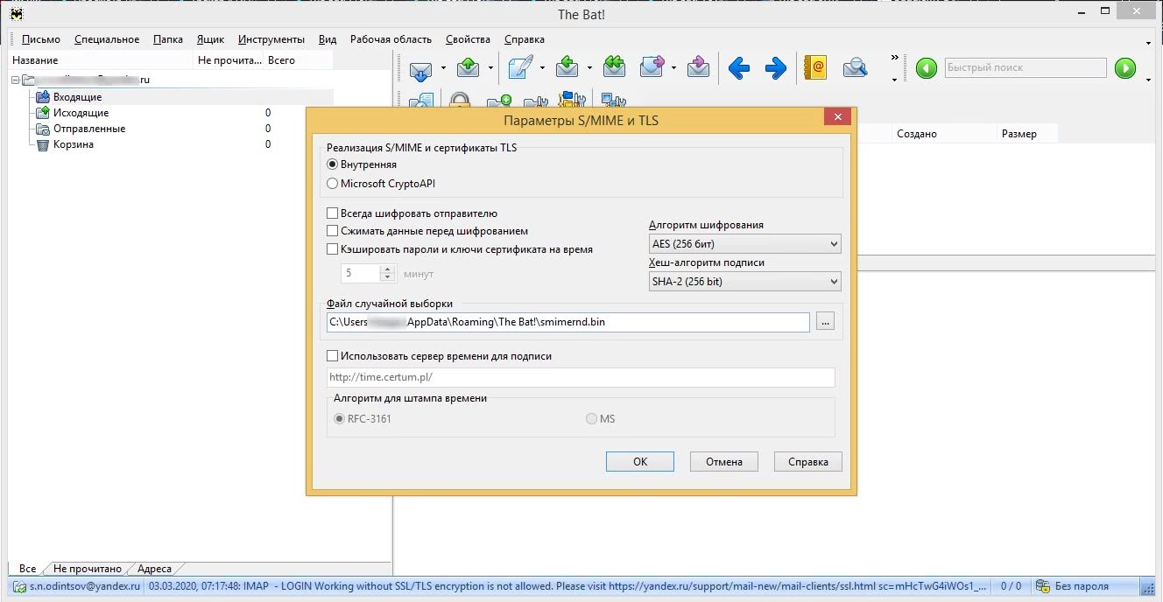Open the Инструменты menu
The height and width of the screenshot is (602, 1163).
click(271, 39)
